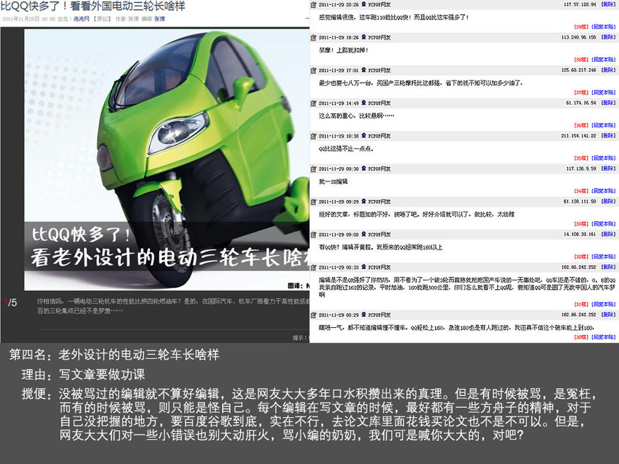Click the edit icon beside the 08:29 comment

click(313, 315)
